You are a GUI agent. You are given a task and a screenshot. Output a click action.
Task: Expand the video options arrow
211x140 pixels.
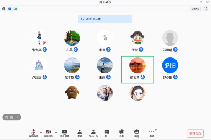point(56,132)
